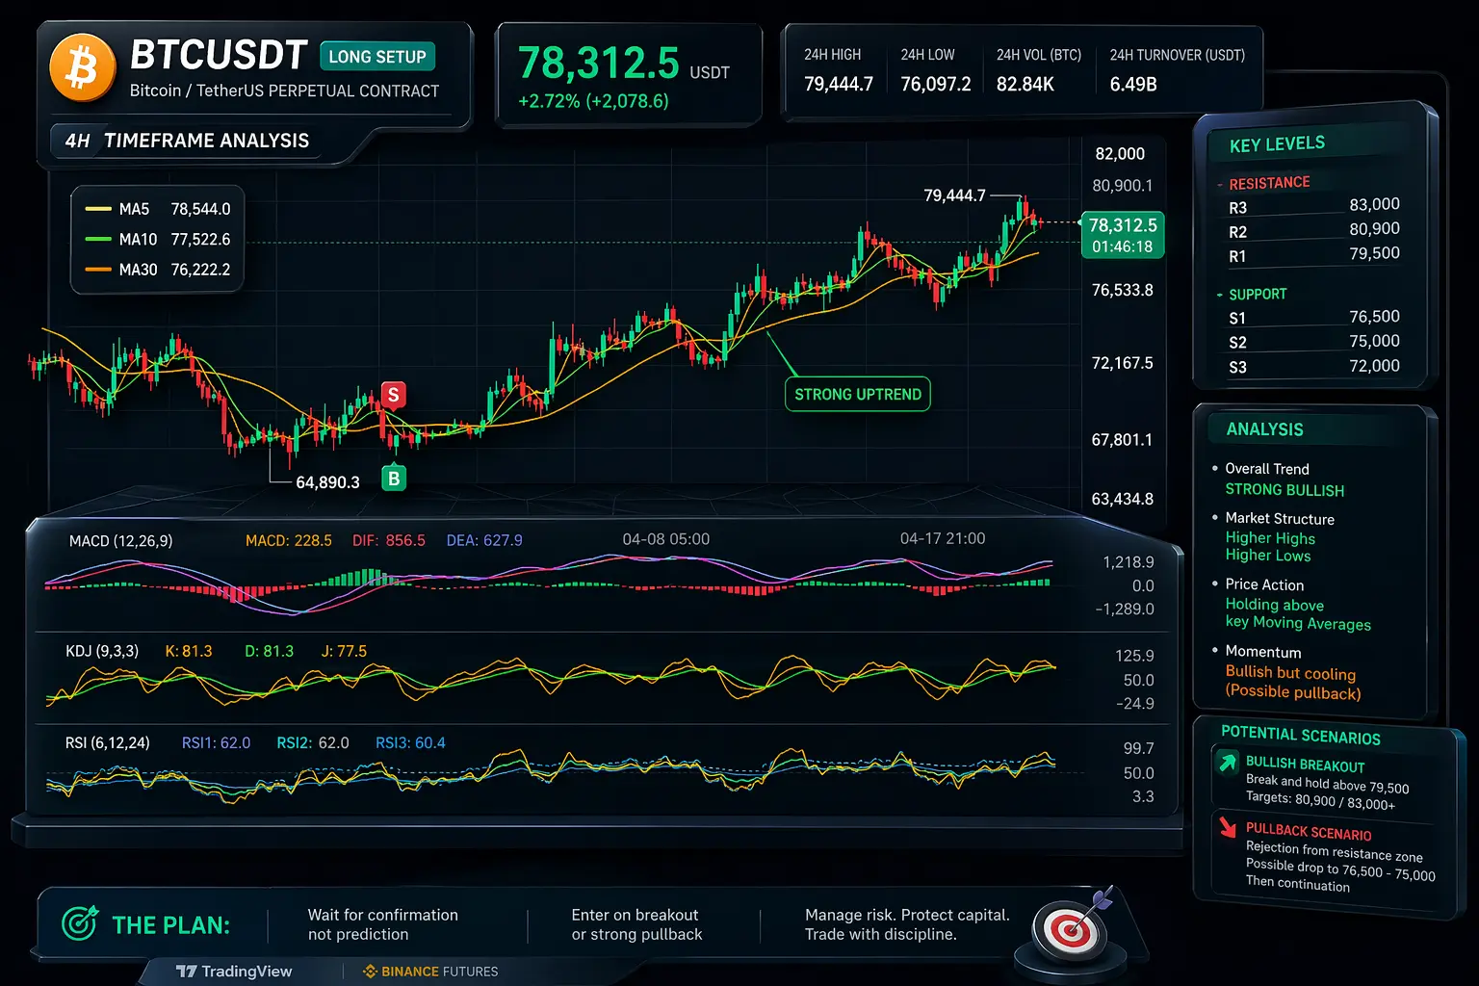Click the Market Structure bullet heading

[1280, 519]
